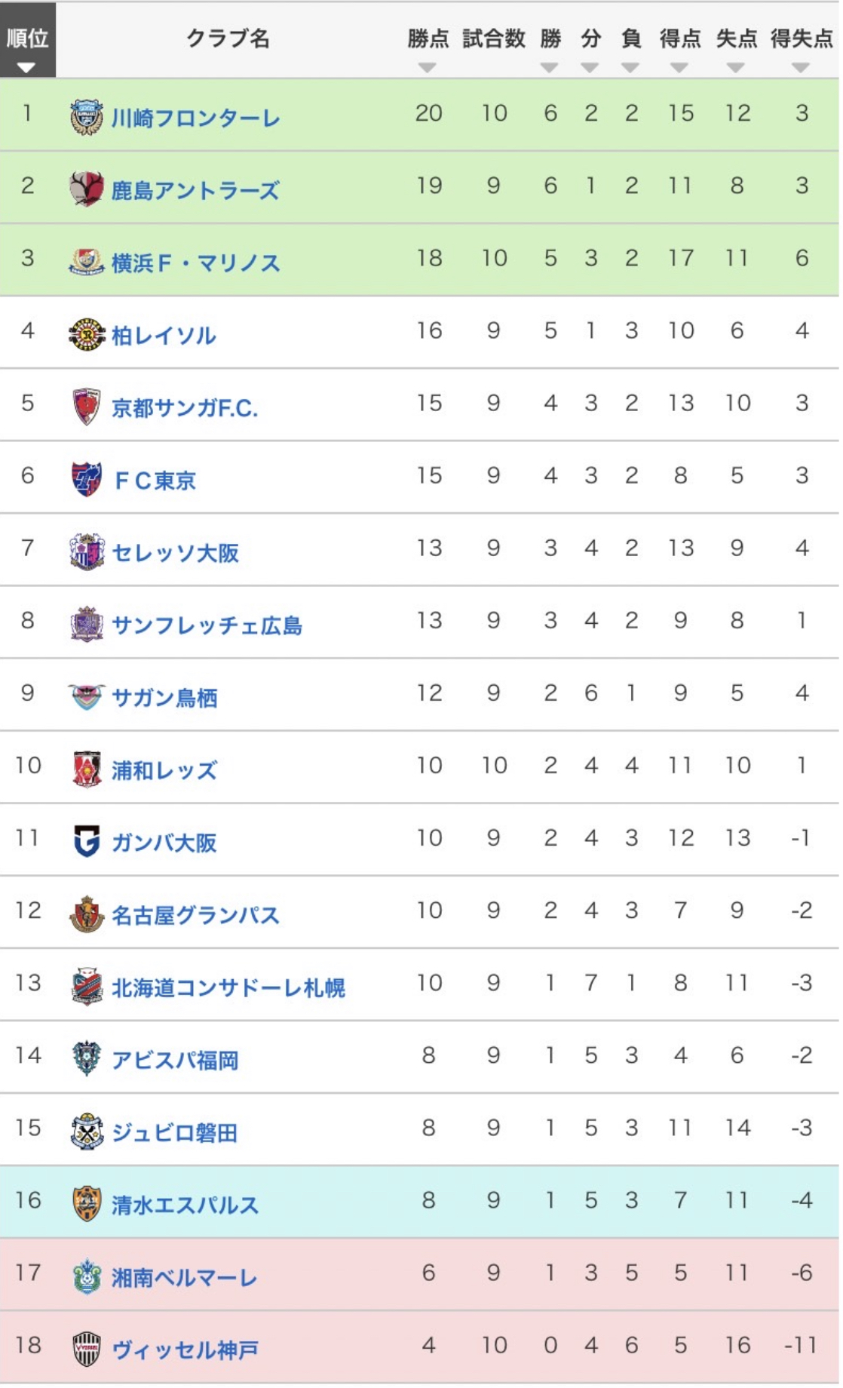Click the Kashima Antlers club crest icon
The image size is (843, 1388).
(x=86, y=189)
